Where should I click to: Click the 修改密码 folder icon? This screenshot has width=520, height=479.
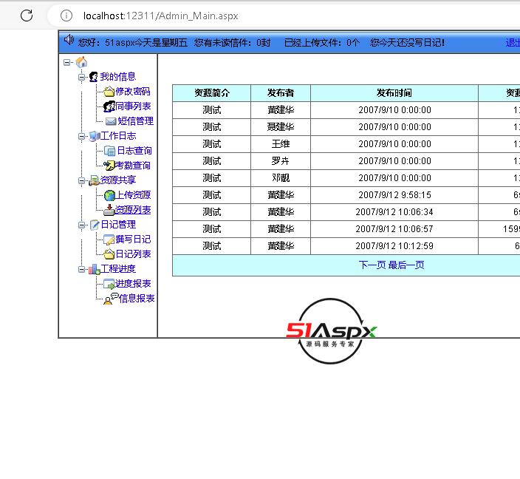109,91
